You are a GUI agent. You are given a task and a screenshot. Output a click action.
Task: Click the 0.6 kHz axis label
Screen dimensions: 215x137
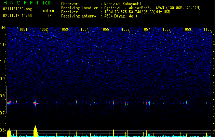coord(3,130)
